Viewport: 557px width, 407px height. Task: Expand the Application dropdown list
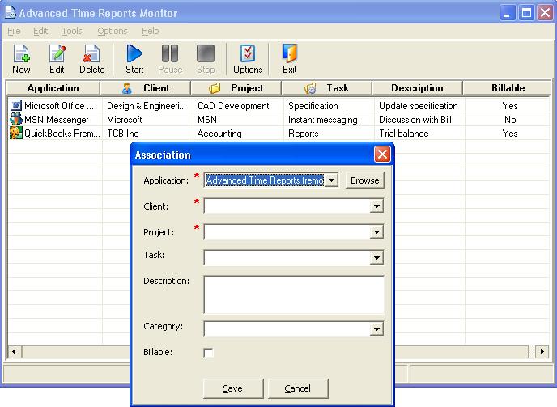(x=331, y=180)
